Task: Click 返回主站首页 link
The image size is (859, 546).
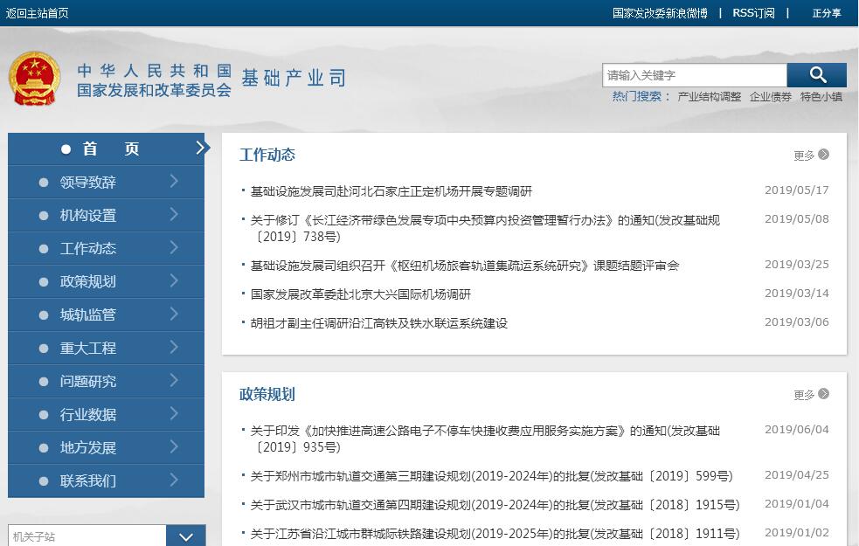Action: tap(38, 13)
